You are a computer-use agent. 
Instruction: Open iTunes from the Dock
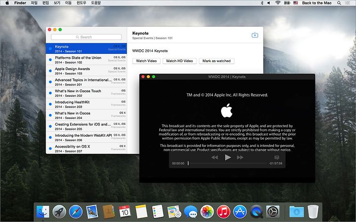click(x=223, y=212)
